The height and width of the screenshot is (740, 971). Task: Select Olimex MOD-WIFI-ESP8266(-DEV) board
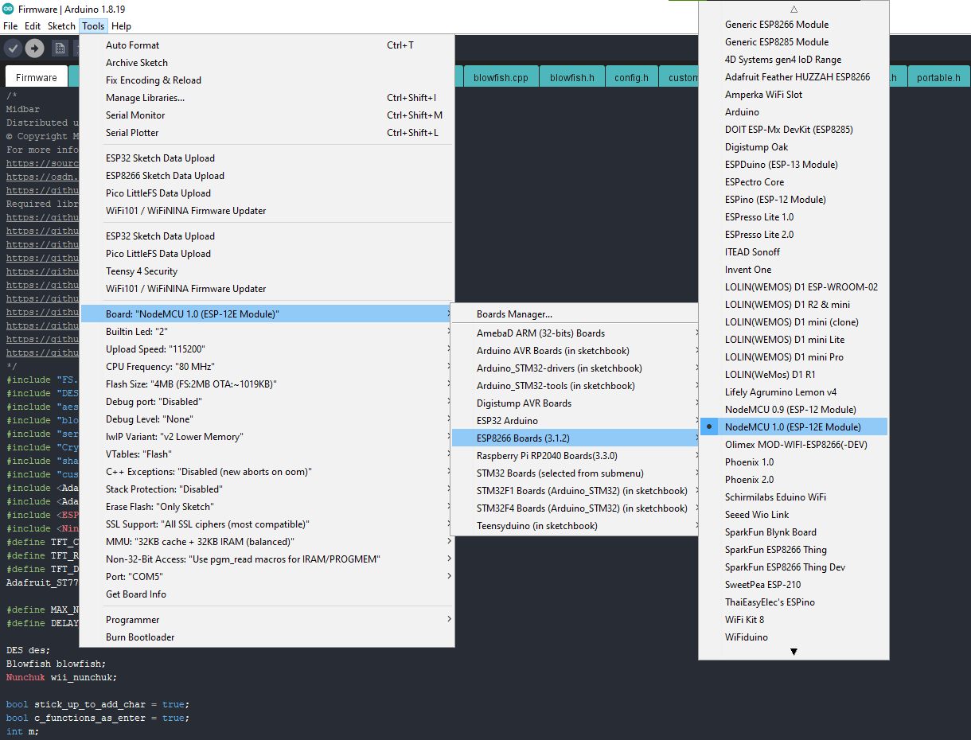click(794, 445)
